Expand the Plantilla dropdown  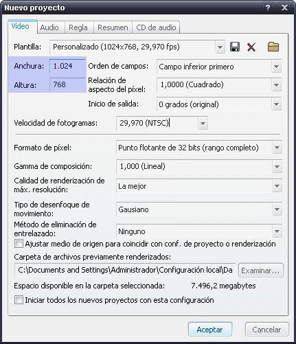[x=220, y=47]
